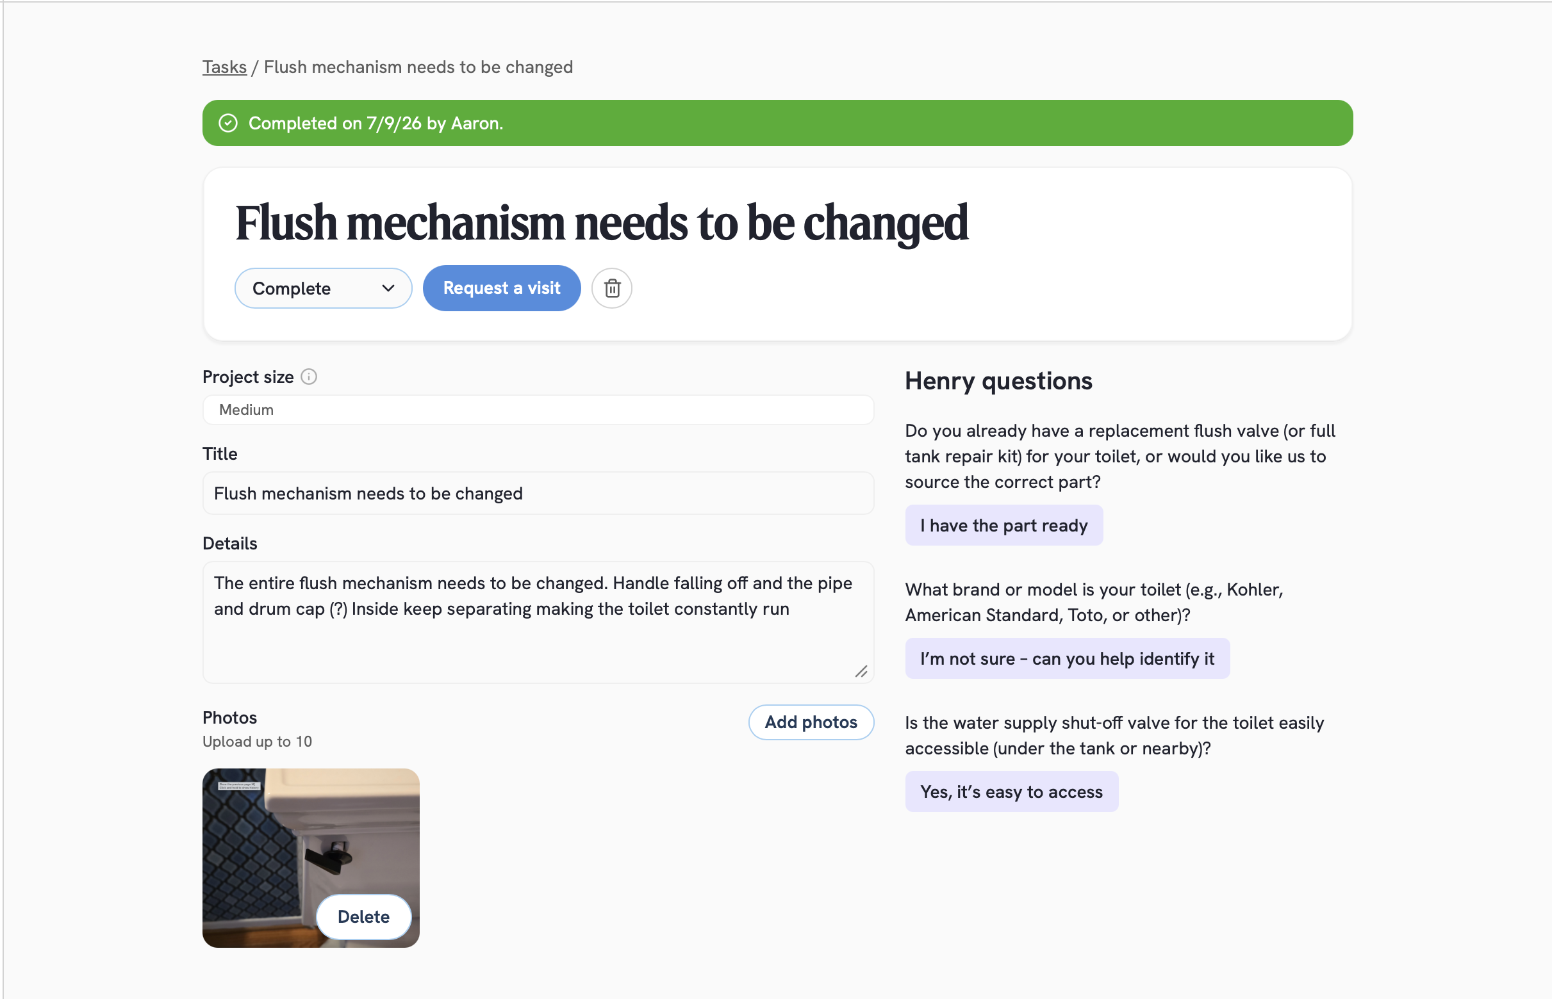The height and width of the screenshot is (999, 1552).
Task: Click the 'Photos' section label
Action: 230,717
